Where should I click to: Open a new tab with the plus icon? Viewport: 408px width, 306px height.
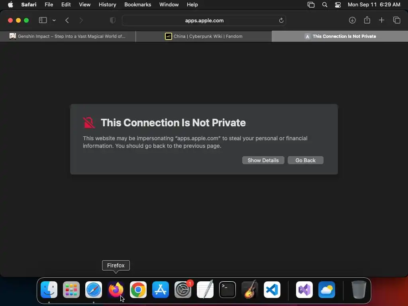(x=381, y=20)
